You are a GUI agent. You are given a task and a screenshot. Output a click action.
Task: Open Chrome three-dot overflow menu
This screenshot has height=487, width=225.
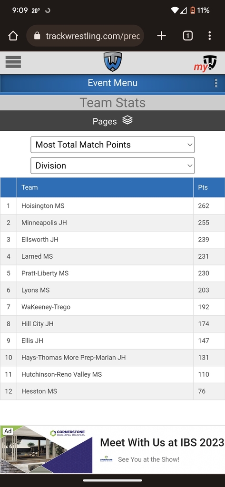(210, 36)
